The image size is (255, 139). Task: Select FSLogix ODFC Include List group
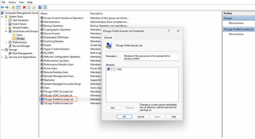[x=58, y=96]
